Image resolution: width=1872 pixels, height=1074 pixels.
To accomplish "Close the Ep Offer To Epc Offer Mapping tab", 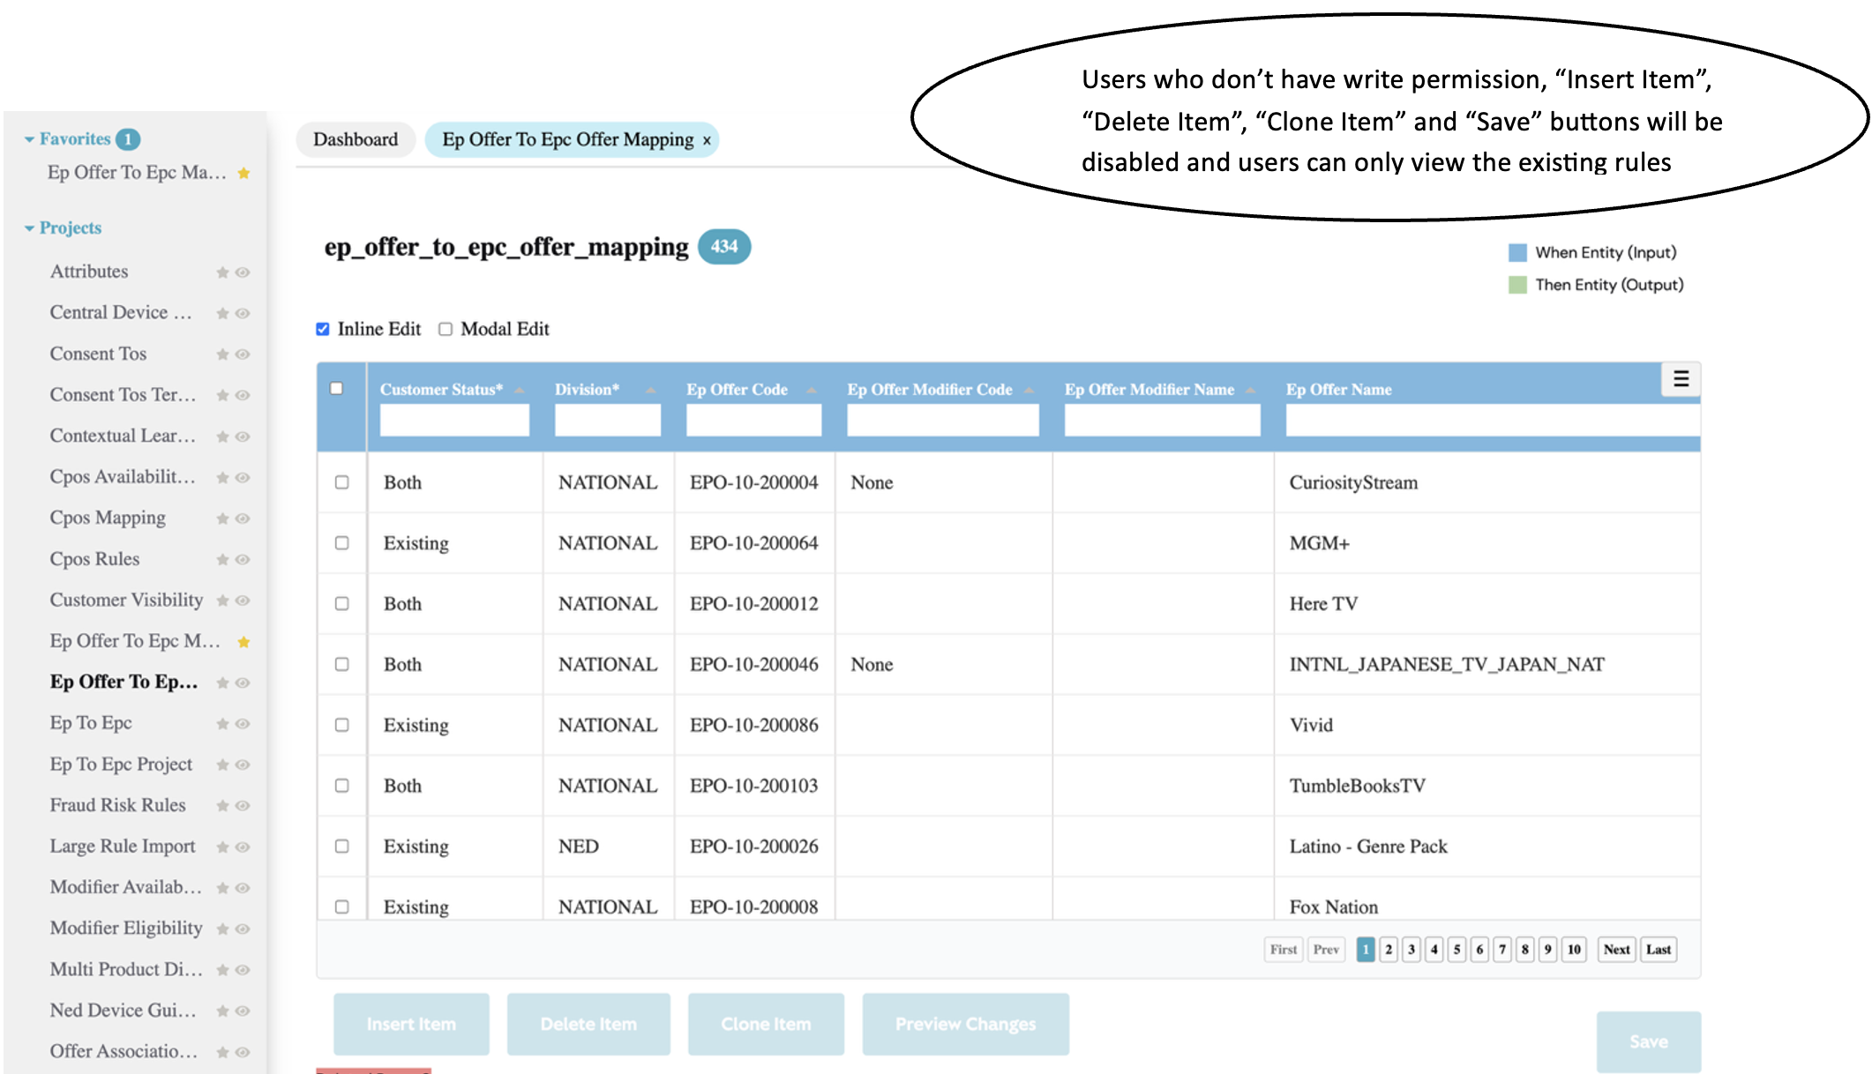I will tap(707, 141).
